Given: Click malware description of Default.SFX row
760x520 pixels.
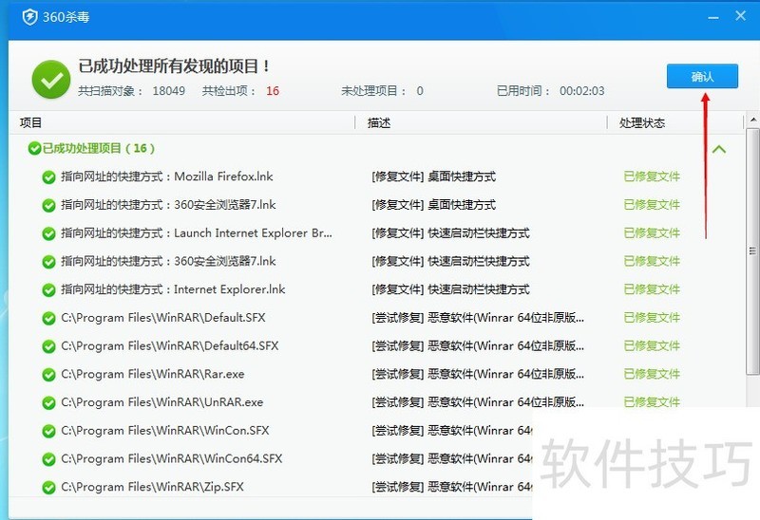Looking at the screenshot, I should pos(478,318).
